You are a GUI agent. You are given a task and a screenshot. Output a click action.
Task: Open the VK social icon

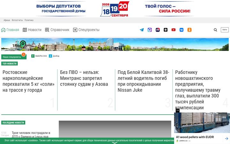pyautogui.click(x=181, y=30)
